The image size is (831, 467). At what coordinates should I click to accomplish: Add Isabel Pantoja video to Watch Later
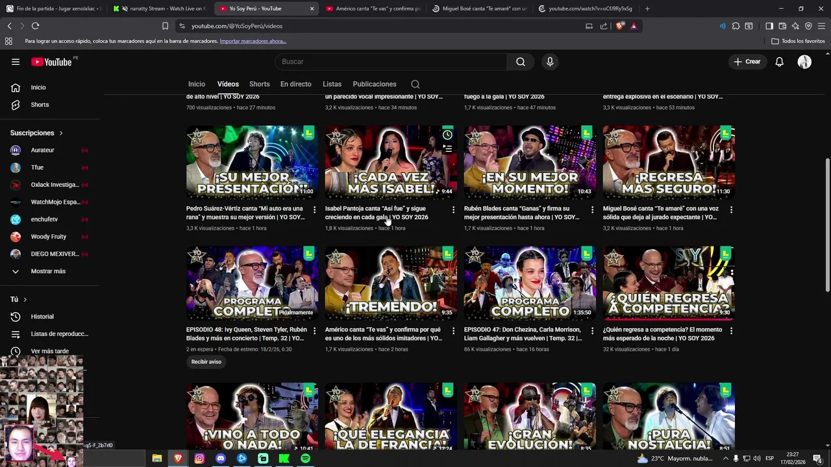pyautogui.click(x=447, y=135)
